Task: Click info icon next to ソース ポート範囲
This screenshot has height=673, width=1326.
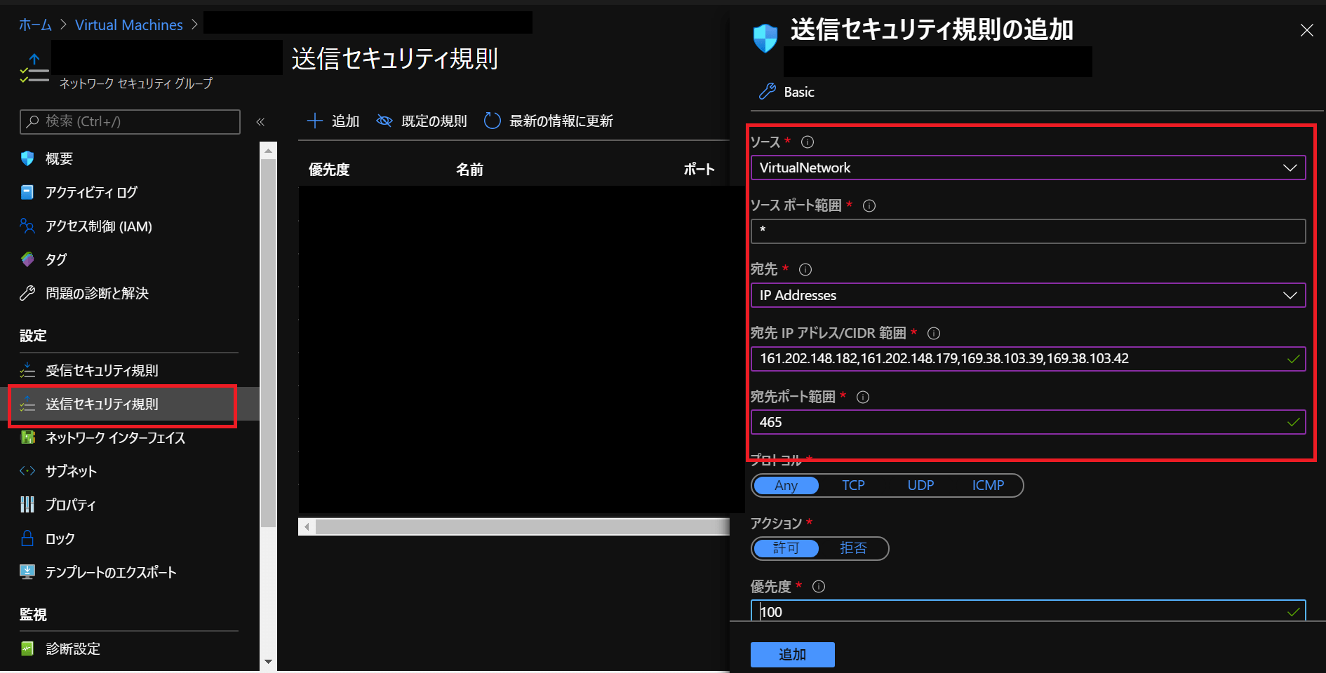Action: pos(869,205)
